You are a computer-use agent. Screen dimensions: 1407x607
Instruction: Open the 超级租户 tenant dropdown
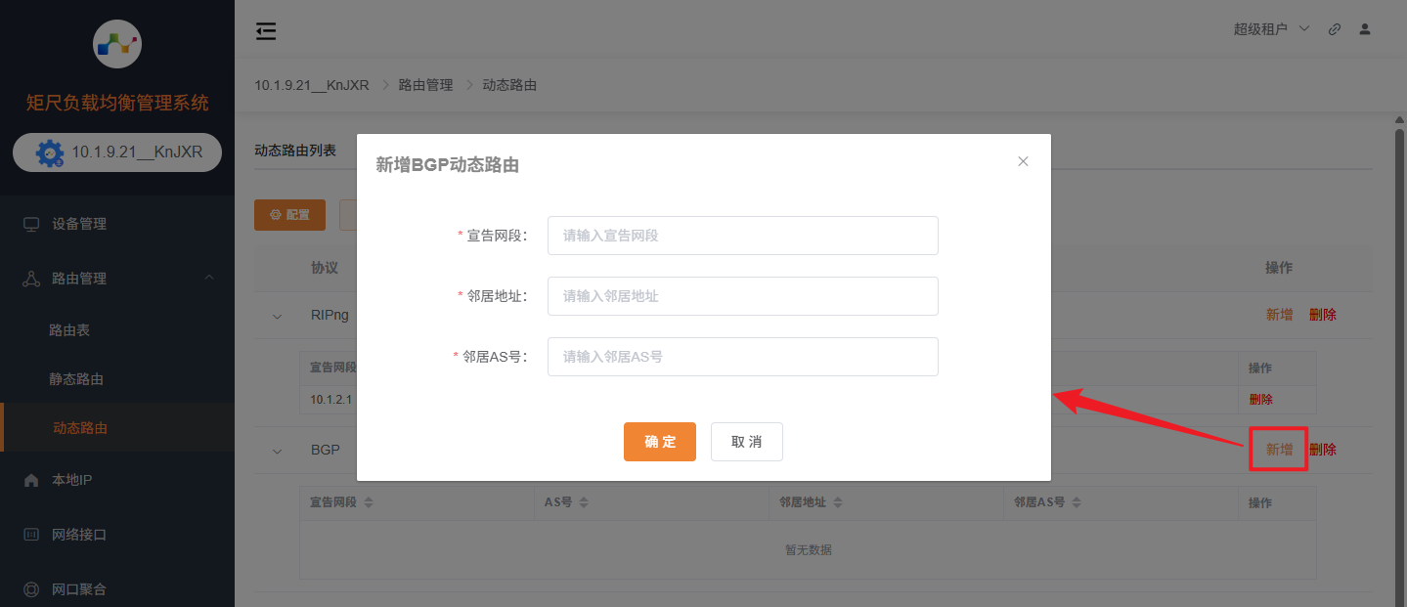click(x=1271, y=29)
